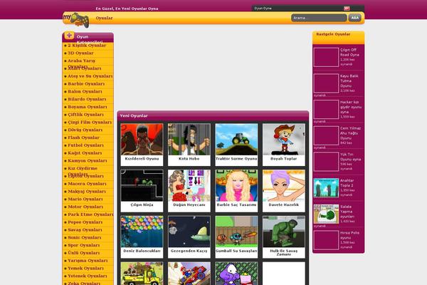Click the game controller site logo
The width and height of the screenshot is (427, 285).
(76, 20)
